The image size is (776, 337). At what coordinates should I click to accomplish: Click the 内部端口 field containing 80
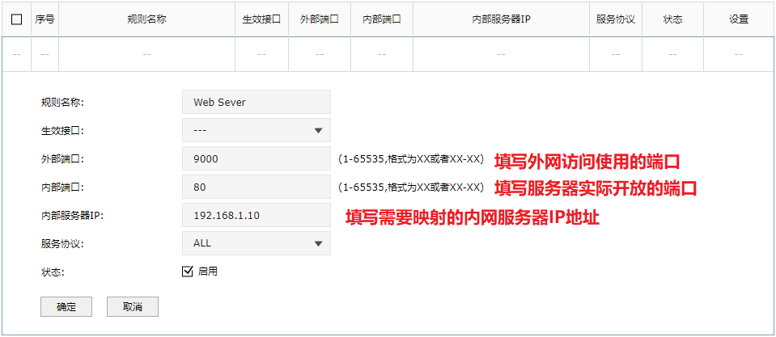coord(257,187)
